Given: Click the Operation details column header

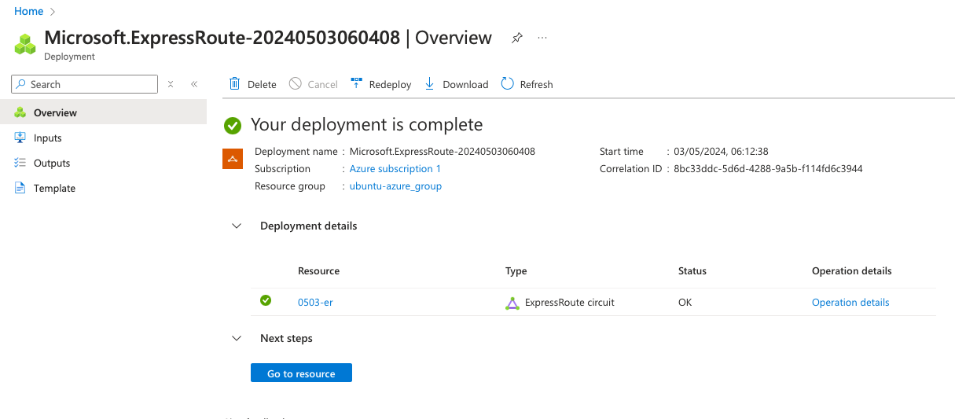Looking at the screenshot, I should (x=852, y=270).
